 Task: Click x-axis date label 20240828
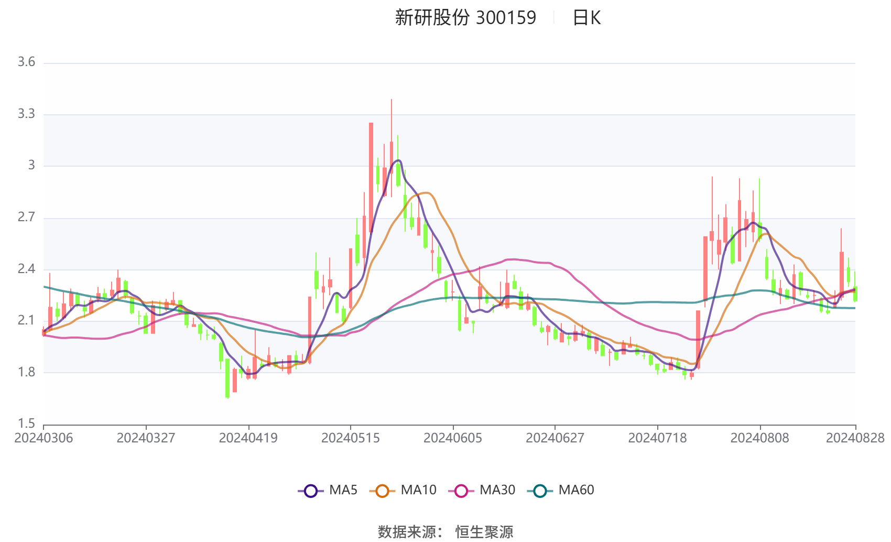855,438
